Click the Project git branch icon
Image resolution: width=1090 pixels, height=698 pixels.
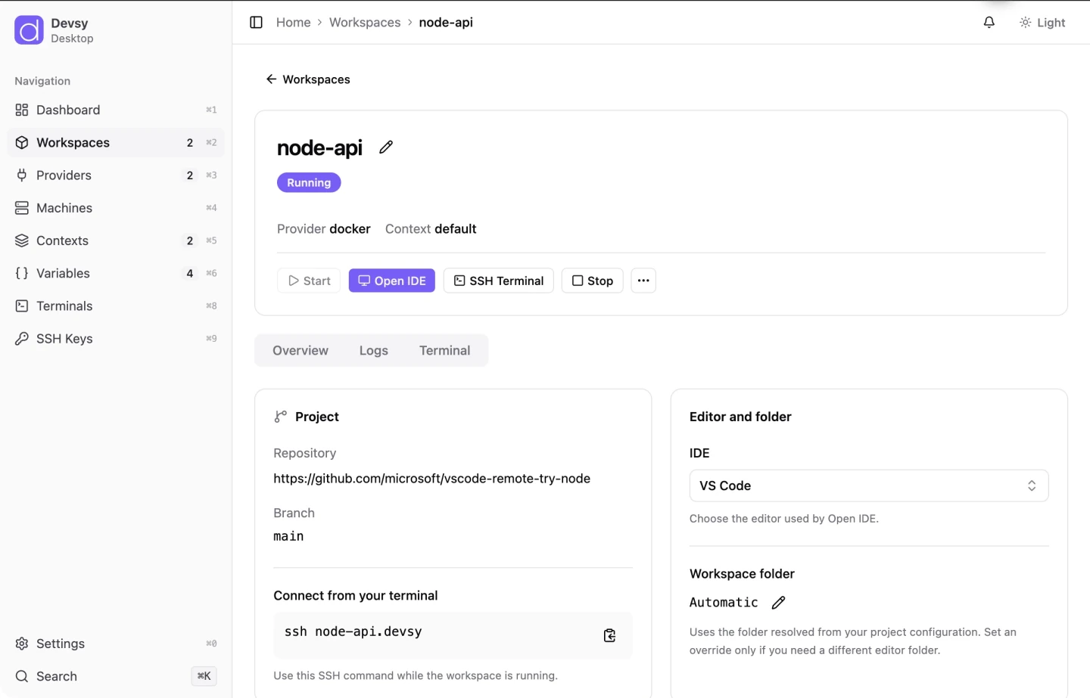[281, 417]
